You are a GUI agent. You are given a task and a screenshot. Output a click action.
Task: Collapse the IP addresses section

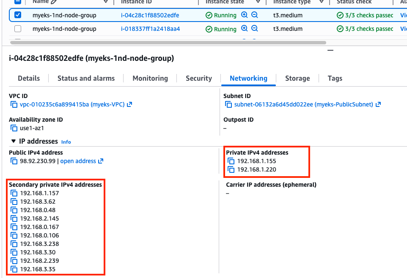(13, 141)
